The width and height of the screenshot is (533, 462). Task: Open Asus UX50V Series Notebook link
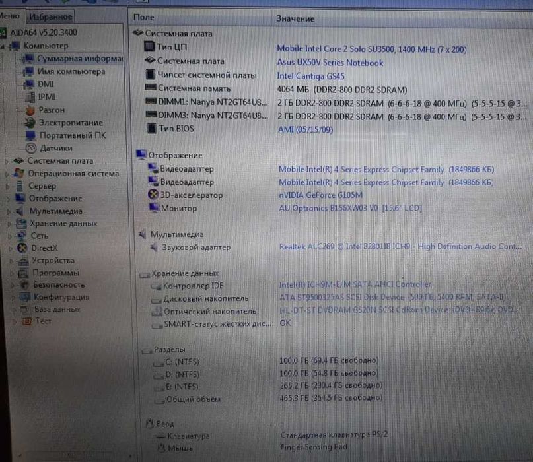(330, 63)
